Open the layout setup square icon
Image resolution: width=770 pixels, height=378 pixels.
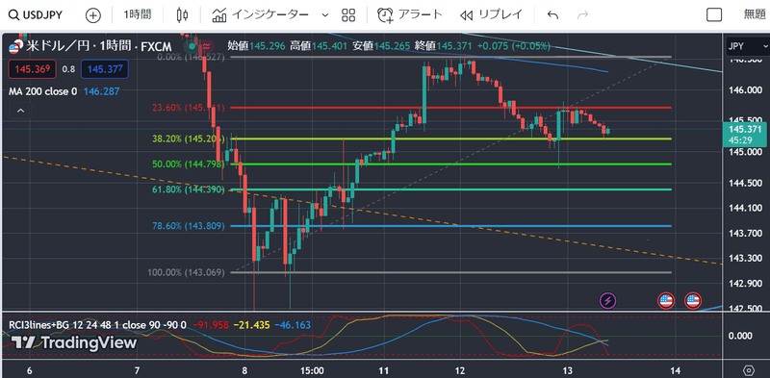pyautogui.click(x=714, y=15)
